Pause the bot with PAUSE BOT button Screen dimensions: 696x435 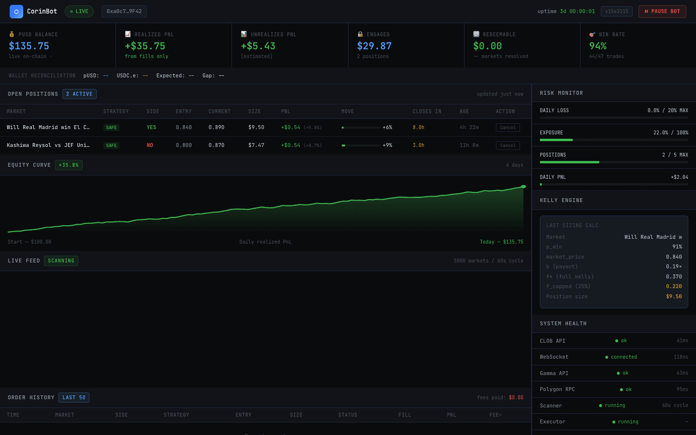click(x=662, y=11)
